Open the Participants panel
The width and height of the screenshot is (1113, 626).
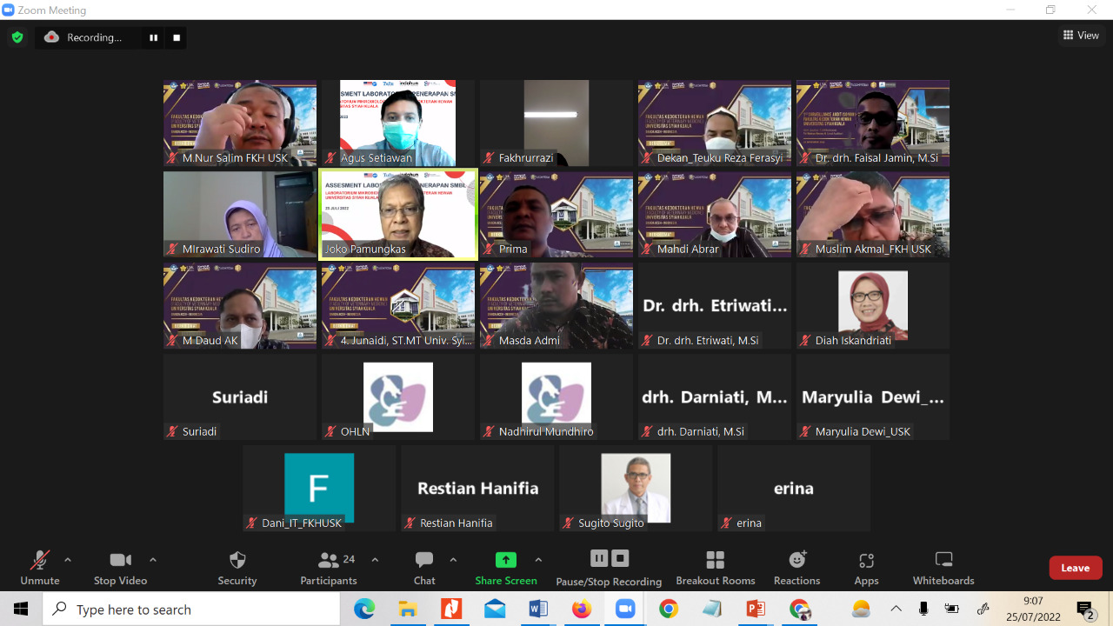(x=329, y=568)
